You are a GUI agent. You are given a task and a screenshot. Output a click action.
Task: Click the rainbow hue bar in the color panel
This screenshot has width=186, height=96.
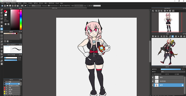click(x=21, y=20)
